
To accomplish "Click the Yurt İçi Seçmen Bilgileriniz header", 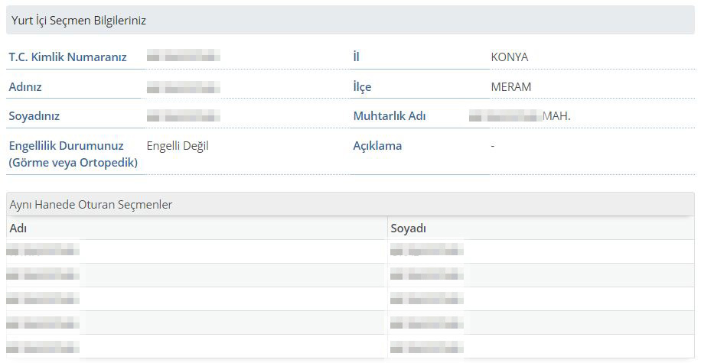I will 79,21.
